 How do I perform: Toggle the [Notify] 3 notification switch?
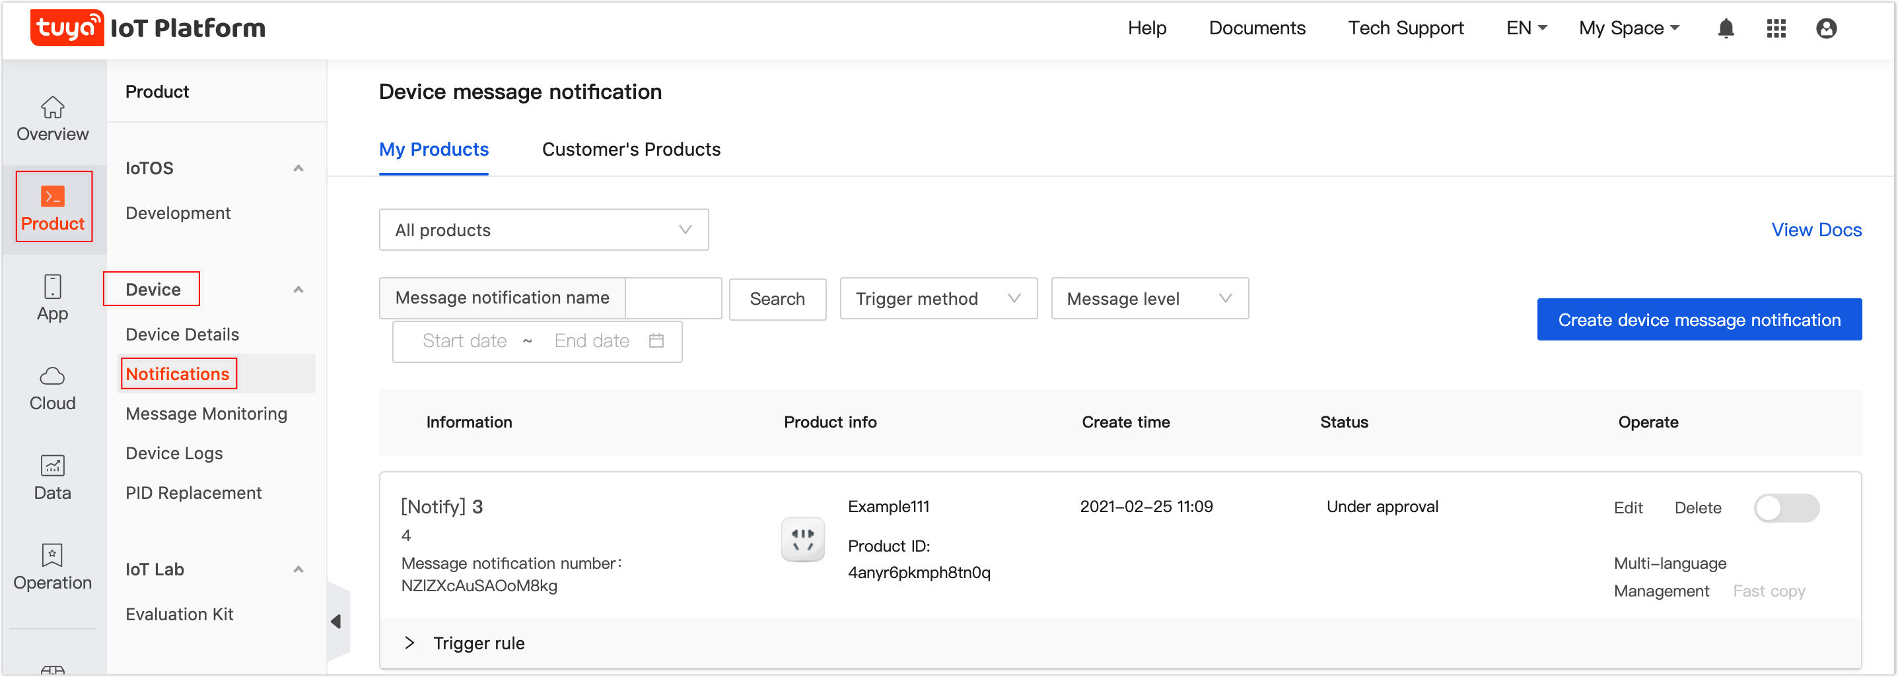coord(1786,508)
